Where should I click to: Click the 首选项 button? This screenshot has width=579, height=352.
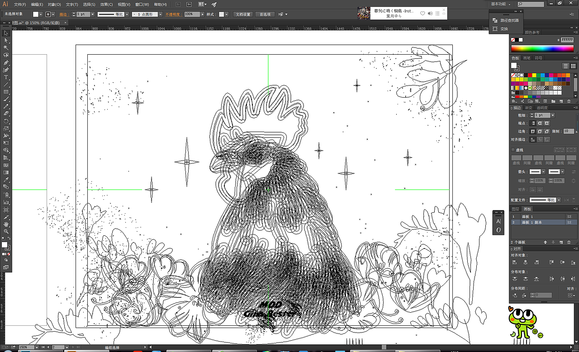[265, 14]
